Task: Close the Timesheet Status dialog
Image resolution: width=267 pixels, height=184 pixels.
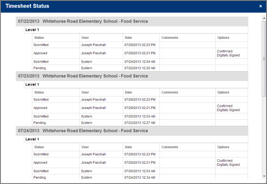Action: 260,6
